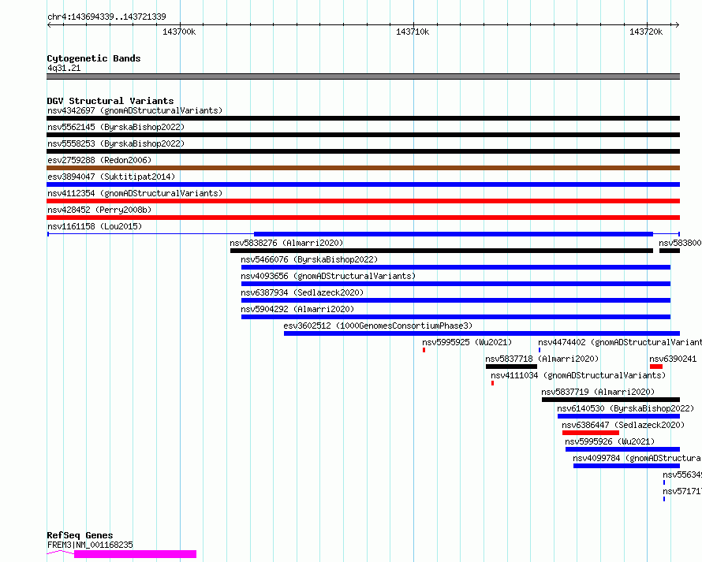The height and width of the screenshot is (562, 702).
Task: Open nsv1161158 Lou2015 variant label
Action: 95,226
